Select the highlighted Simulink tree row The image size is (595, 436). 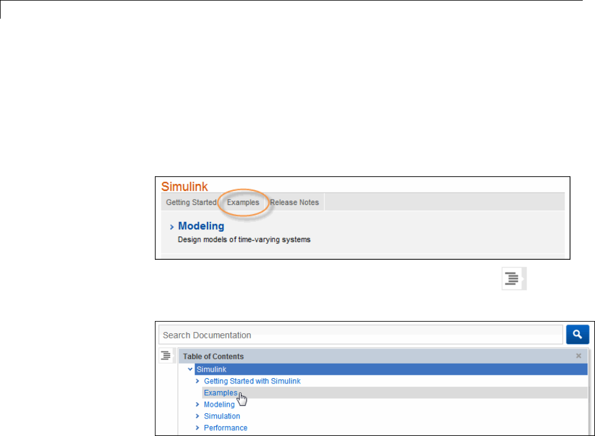[391, 369]
